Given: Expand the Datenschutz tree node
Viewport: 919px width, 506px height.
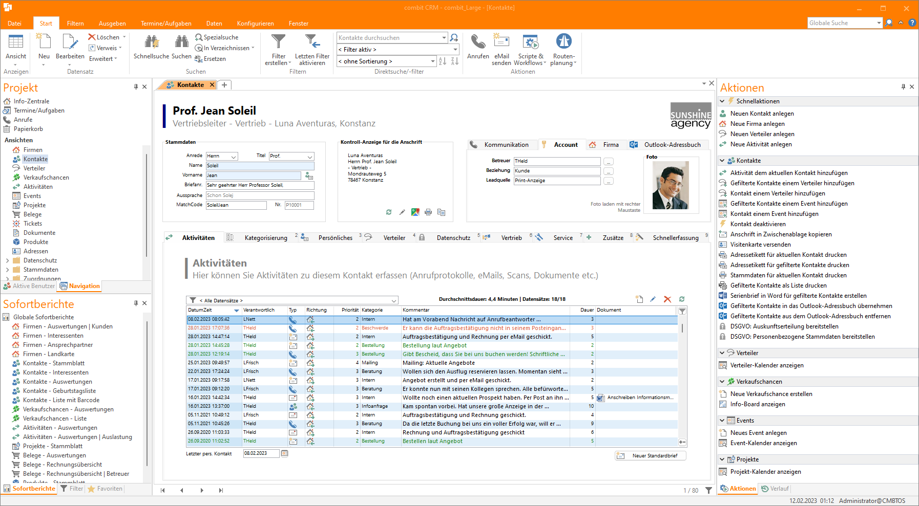Looking at the screenshot, I should coord(7,260).
